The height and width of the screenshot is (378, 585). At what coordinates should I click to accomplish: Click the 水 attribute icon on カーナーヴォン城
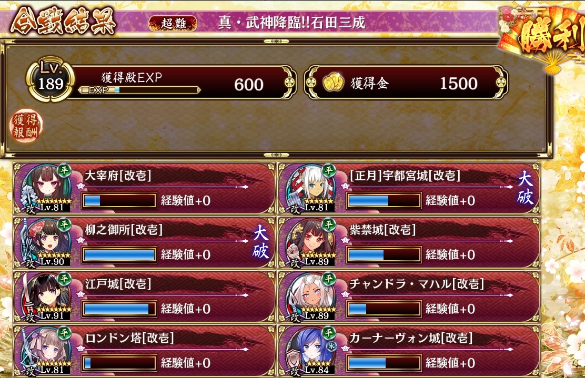[331, 346]
